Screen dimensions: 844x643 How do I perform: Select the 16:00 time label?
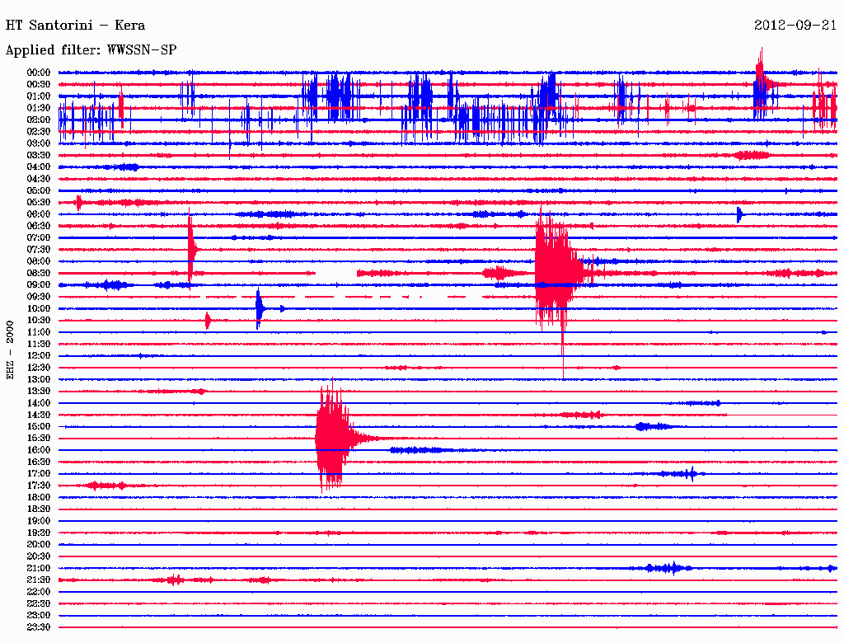point(39,450)
